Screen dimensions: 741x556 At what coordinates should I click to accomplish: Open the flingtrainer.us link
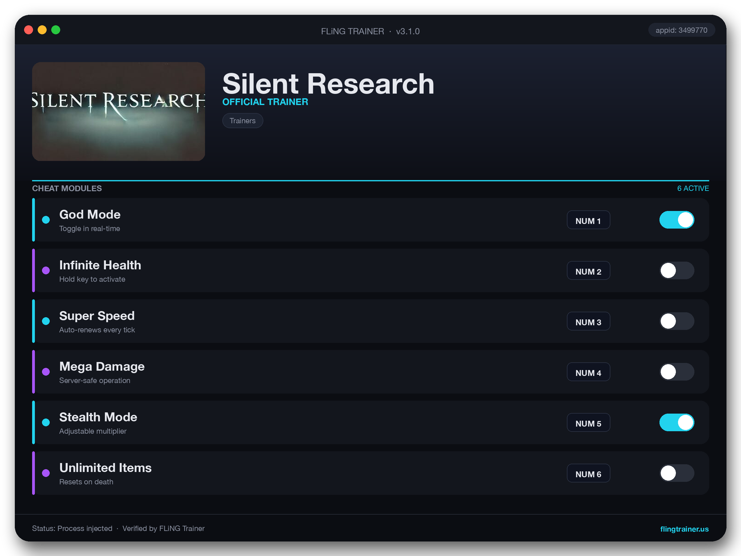[684, 529]
